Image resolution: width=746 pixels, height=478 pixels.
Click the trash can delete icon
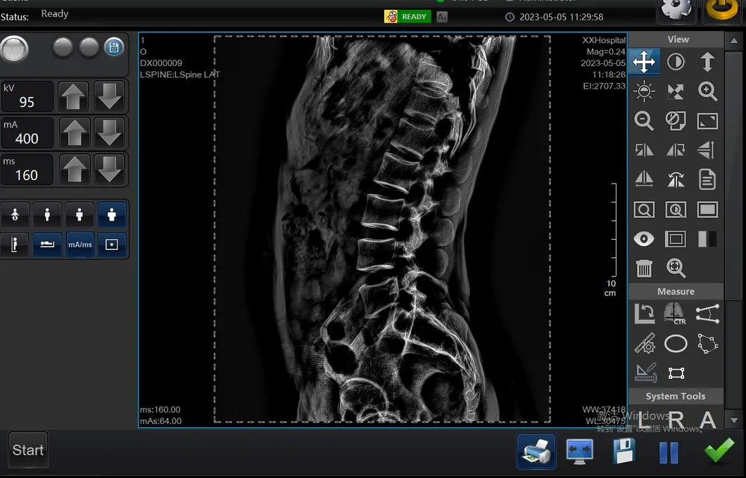tap(644, 268)
